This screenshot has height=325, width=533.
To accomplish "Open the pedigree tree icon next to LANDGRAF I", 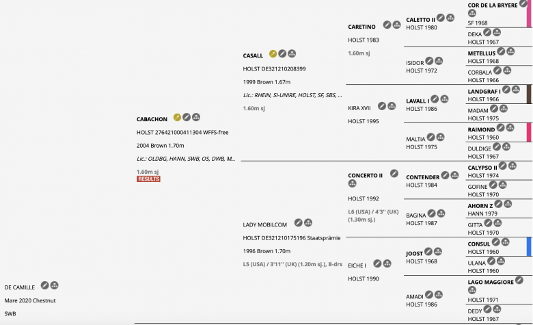I will pos(516,90).
